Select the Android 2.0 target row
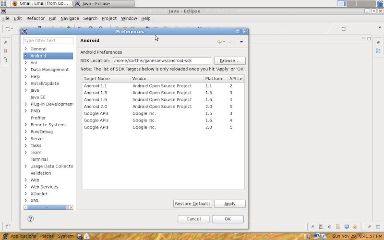 pos(163,107)
